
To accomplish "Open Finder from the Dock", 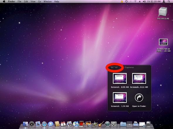I will click(x=26, y=124).
